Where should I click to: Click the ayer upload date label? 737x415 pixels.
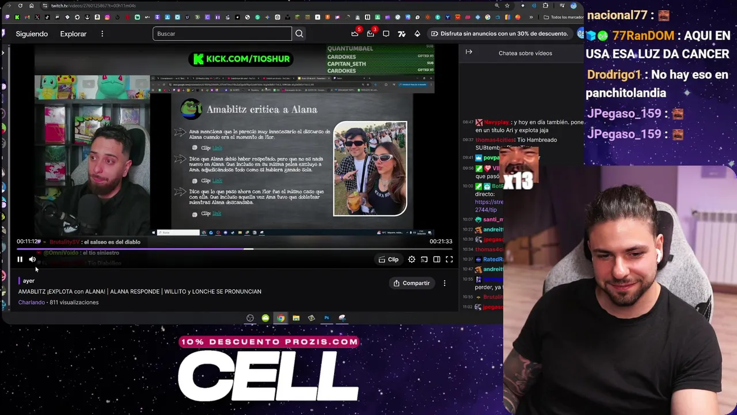(29, 281)
